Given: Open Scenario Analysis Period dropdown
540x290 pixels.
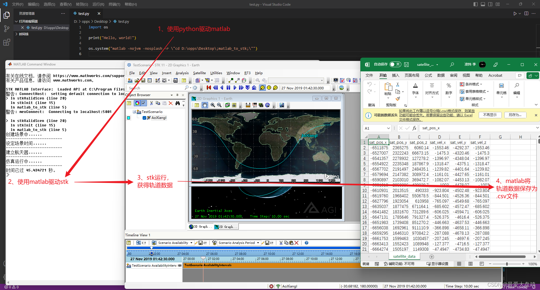Looking at the screenshot, I should 258,243.
